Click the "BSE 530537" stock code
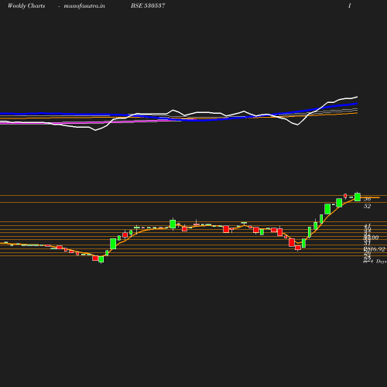 point(148,5)
